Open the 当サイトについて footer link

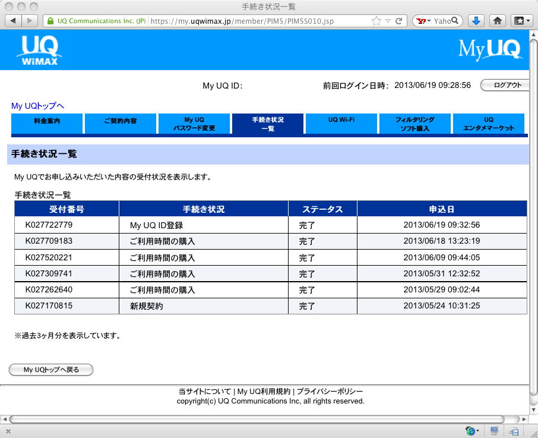coord(205,391)
